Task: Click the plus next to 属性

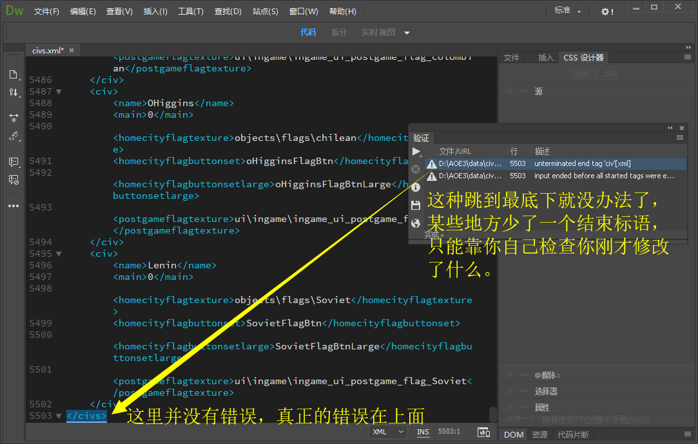Action: [x=510, y=407]
